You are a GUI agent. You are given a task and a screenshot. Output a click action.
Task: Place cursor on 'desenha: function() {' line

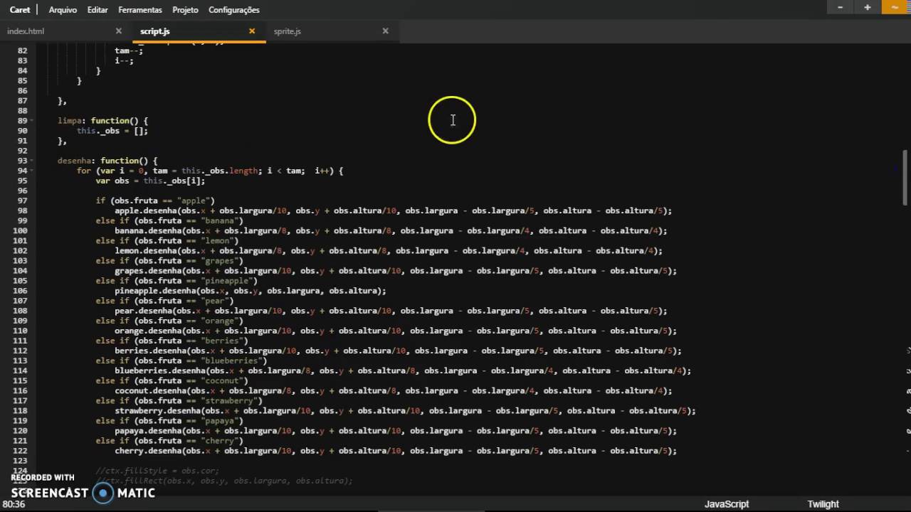pyautogui.click(x=107, y=161)
